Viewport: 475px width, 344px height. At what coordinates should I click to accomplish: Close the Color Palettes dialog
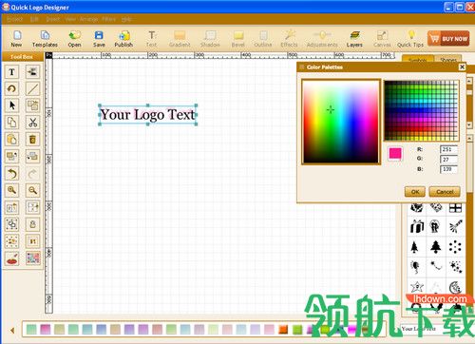[462, 67]
